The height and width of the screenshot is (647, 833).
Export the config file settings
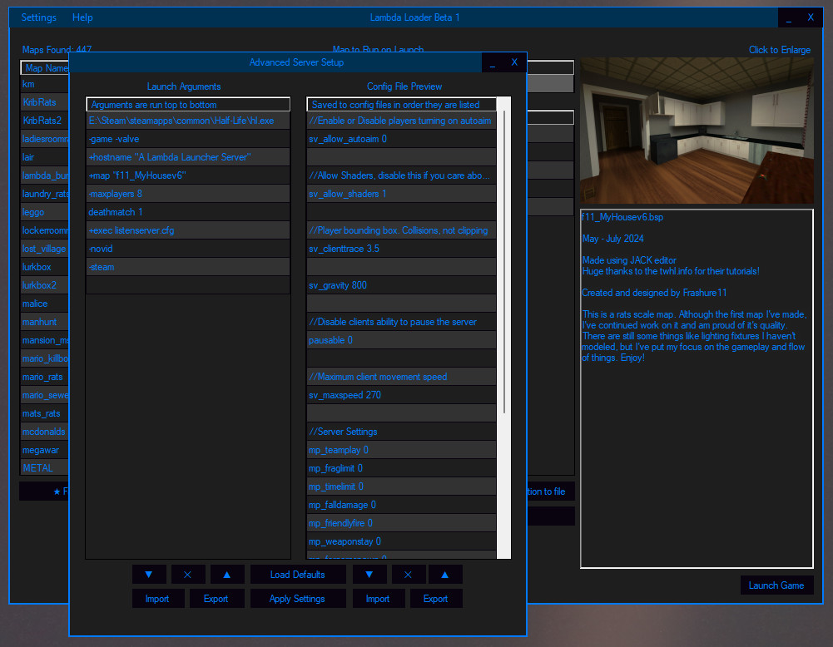click(436, 598)
